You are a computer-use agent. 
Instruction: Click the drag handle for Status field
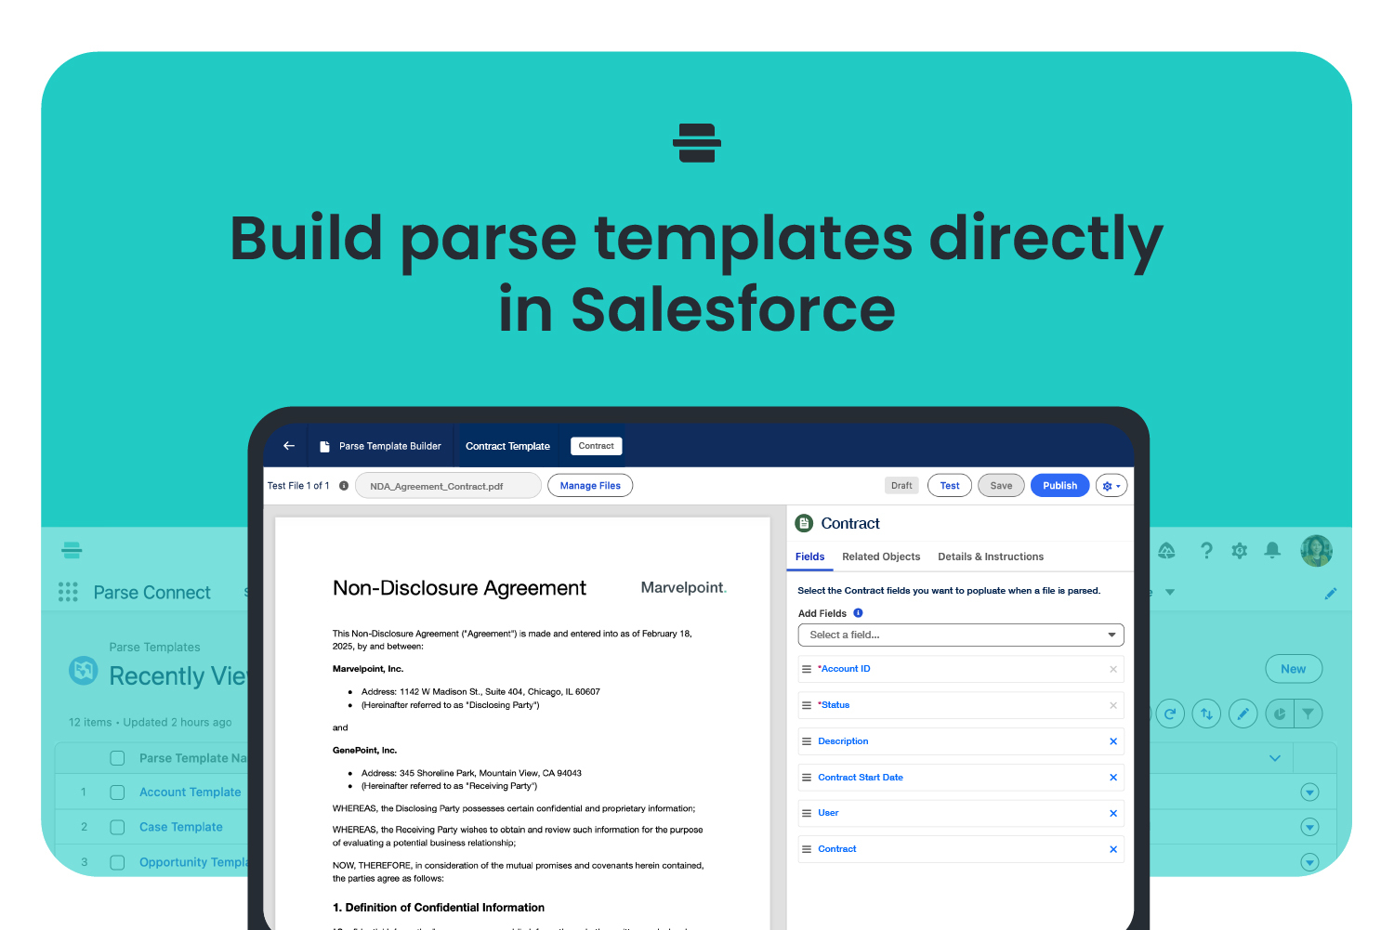pyautogui.click(x=807, y=705)
